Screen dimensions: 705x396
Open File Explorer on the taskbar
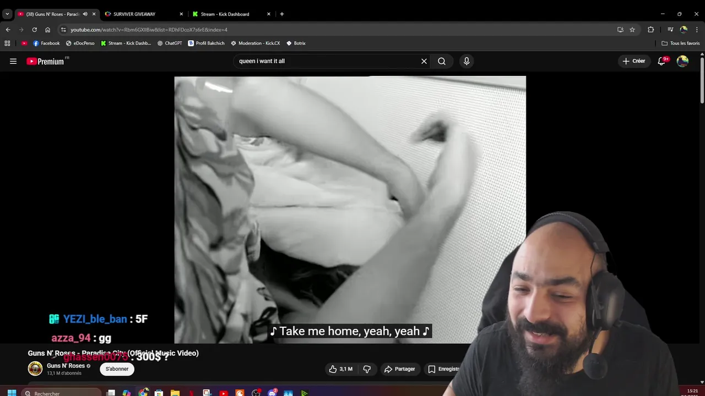point(175,393)
